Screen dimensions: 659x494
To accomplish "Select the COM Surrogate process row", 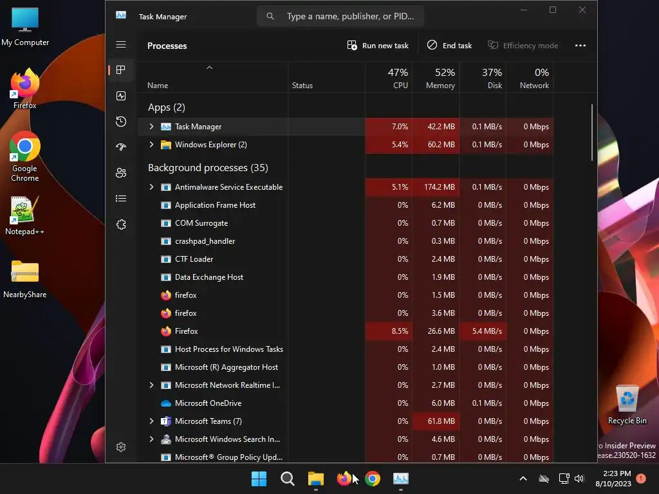I will click(x=345, y=223).
